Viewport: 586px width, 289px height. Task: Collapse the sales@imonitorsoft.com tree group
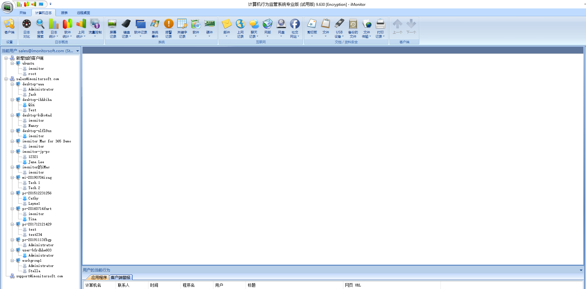tap(6, 79)
